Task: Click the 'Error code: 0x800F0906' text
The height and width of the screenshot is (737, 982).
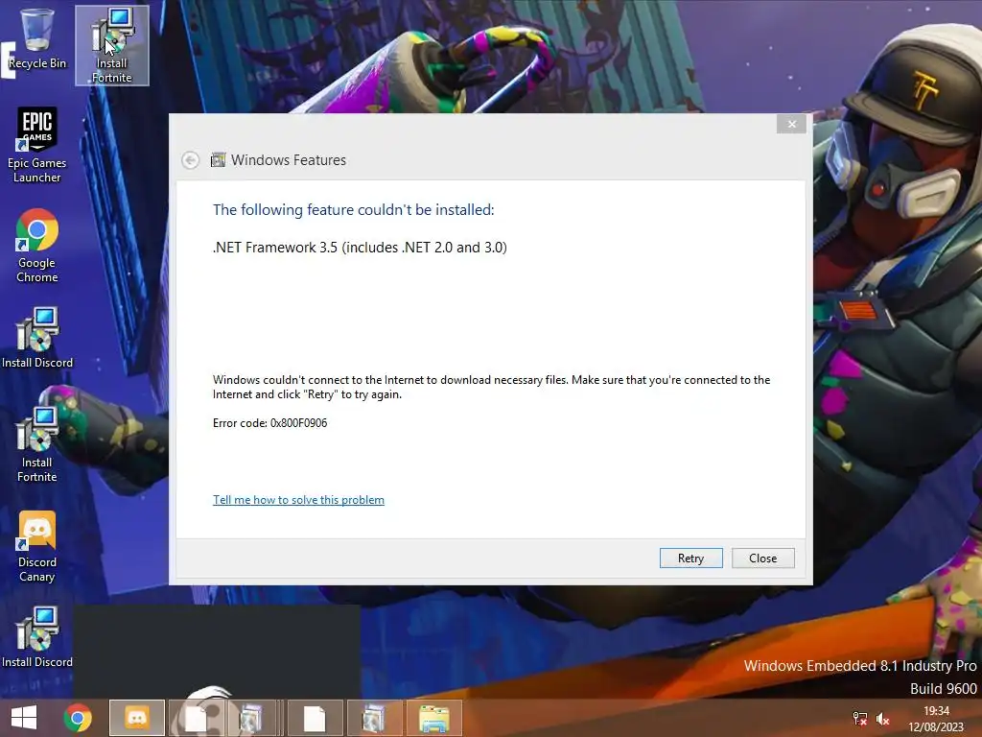Action: [269, 423]
